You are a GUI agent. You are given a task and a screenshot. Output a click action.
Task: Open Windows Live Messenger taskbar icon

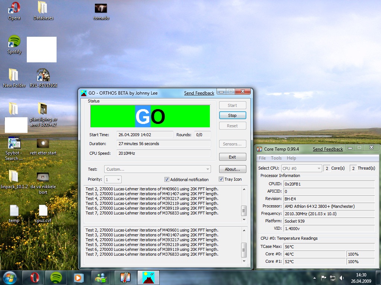[101, 278]
